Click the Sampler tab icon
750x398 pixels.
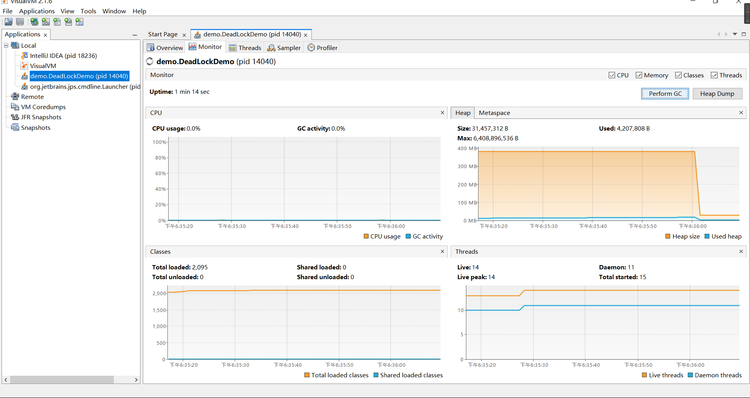[x=271, y=48]
